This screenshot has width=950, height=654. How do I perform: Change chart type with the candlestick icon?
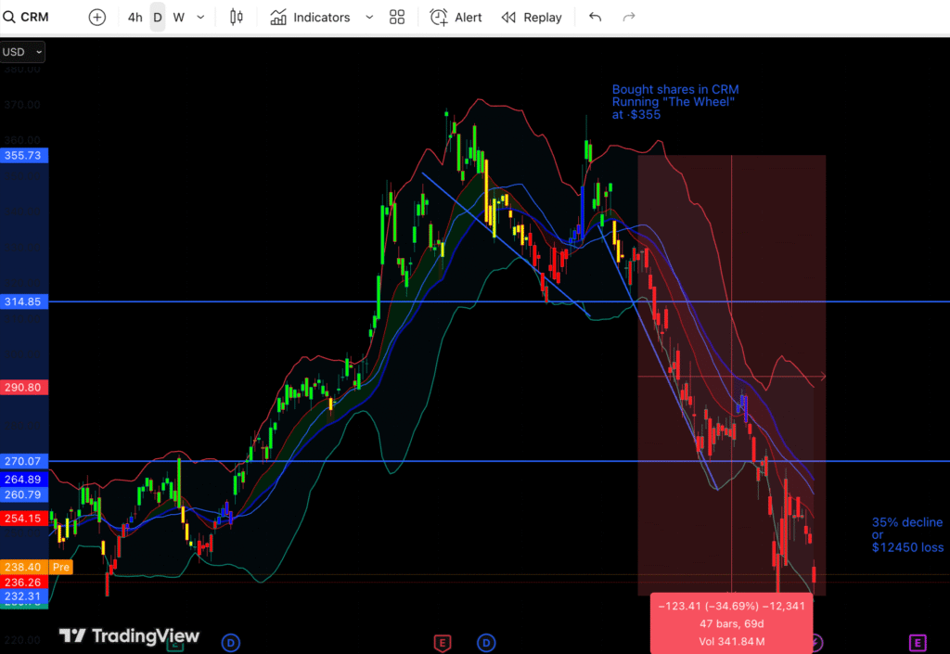pyautogui.click(x=237, y=17)
